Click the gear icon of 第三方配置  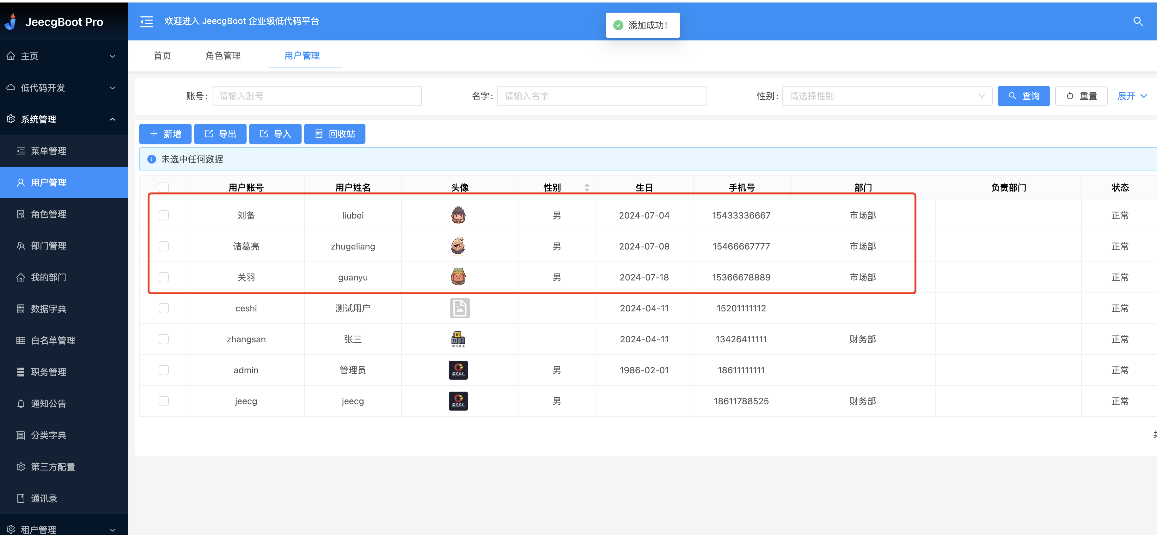pos(21,467)
